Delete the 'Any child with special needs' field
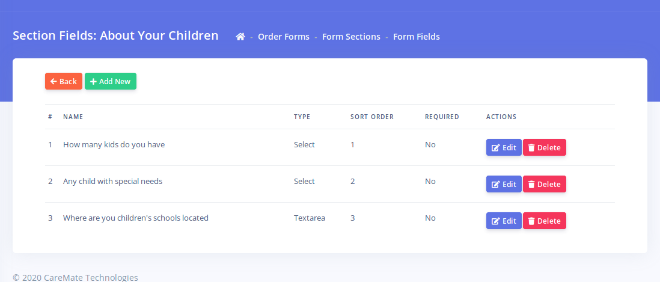660x282 pixels. tap(544, 184)
